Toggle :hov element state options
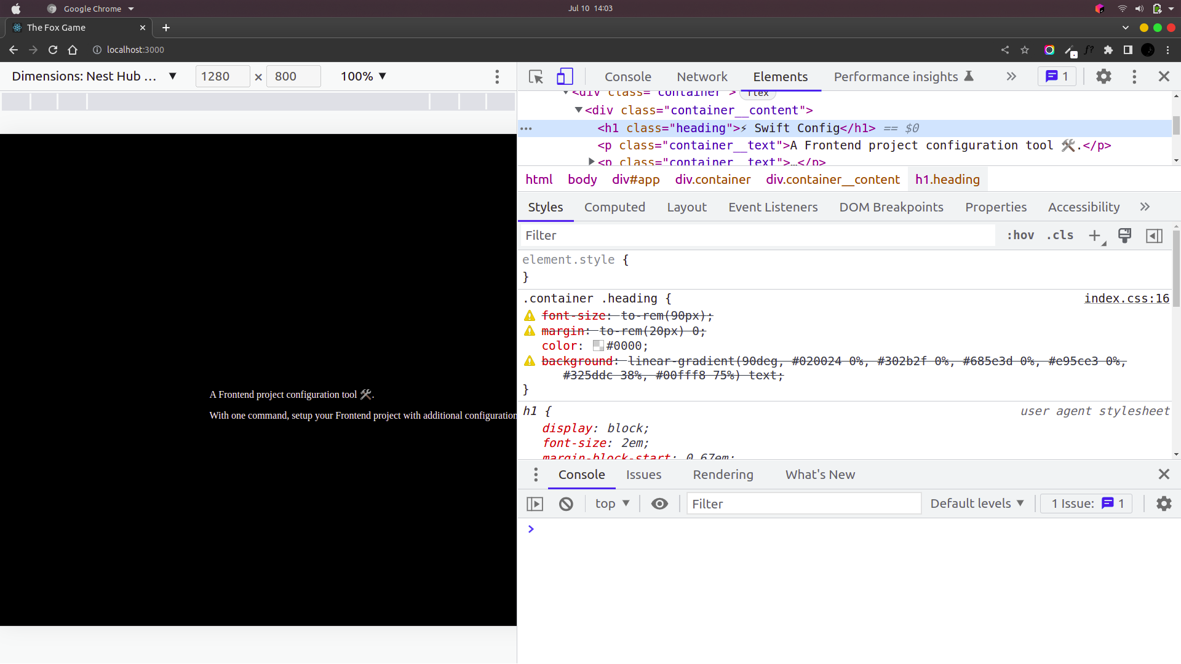Viewport: 1181px width, 664px height. 1020,235
